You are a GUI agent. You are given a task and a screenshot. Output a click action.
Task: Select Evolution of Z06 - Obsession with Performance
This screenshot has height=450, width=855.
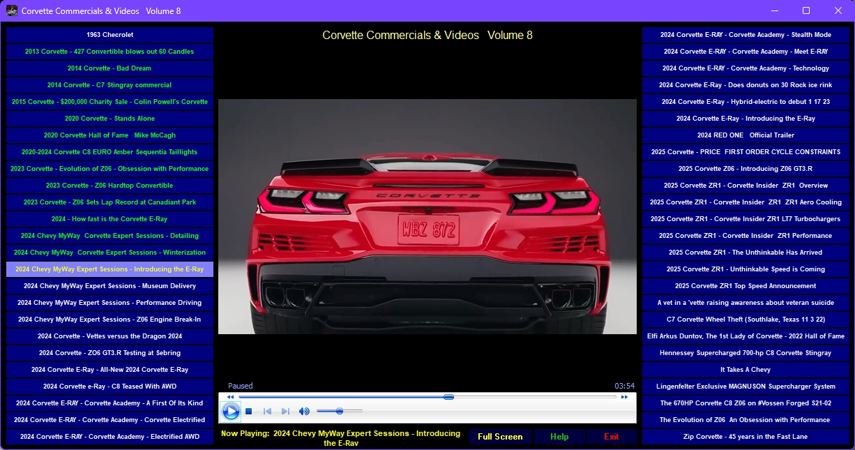(x=109, y=168)
